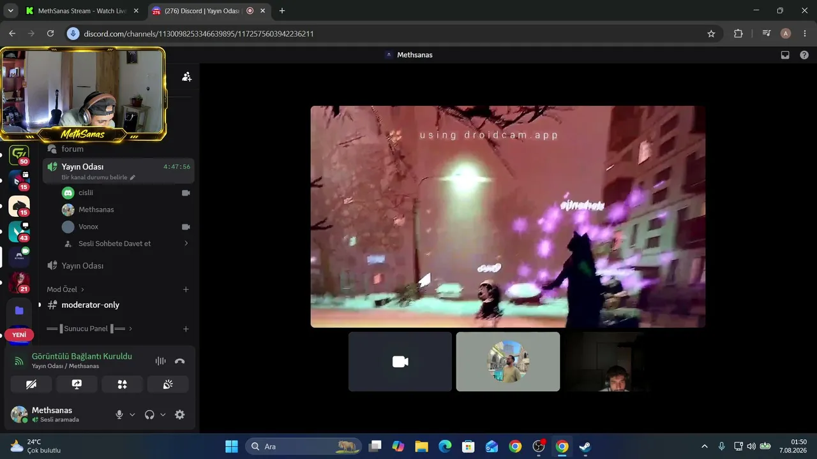
Task: Open the server with the 43 badge
Action: [19, 232]
